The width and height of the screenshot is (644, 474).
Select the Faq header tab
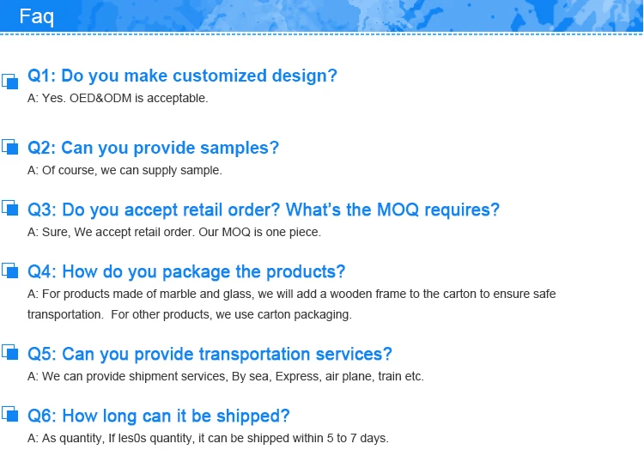click(x=37, y=16)
